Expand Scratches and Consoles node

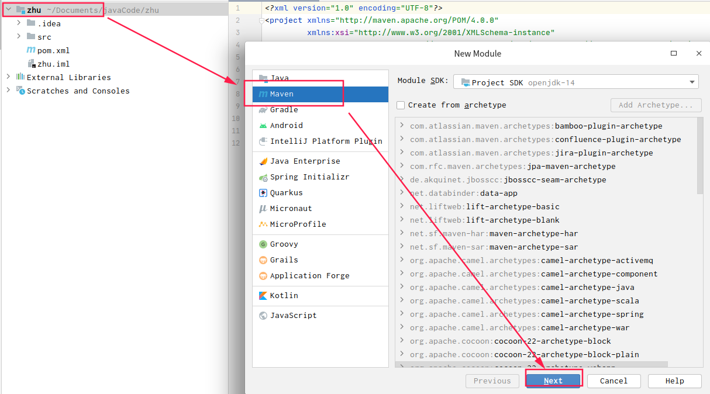point(8,91)
